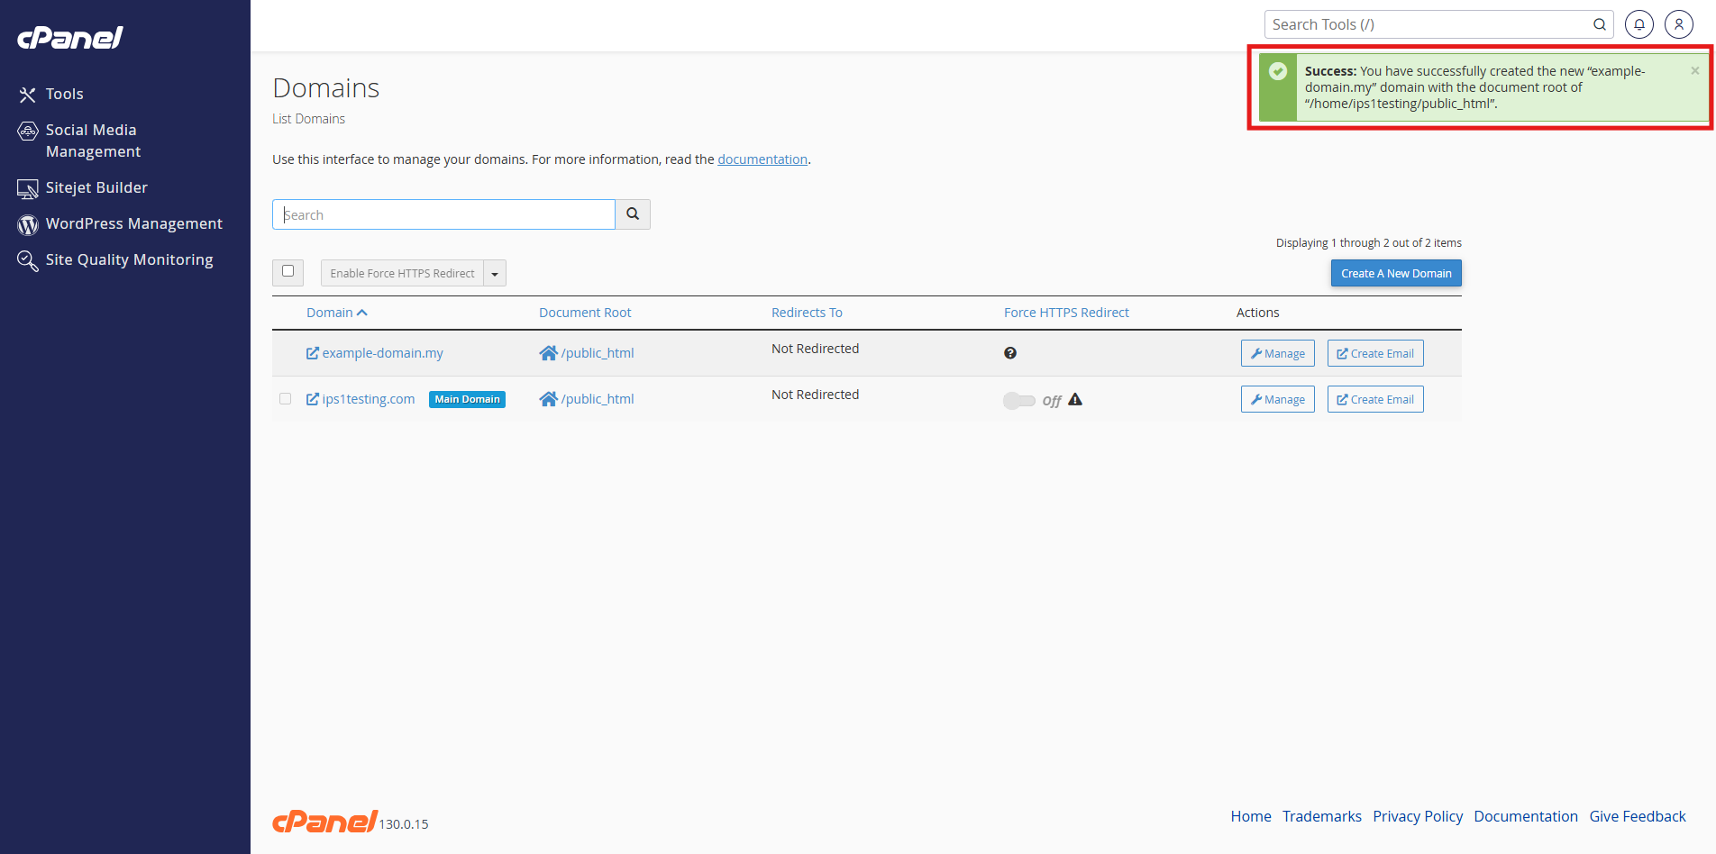Viewport: 1716px width, 854px height.
Task: Open WordPress Management in sidebar
Action: coord(133,223)
